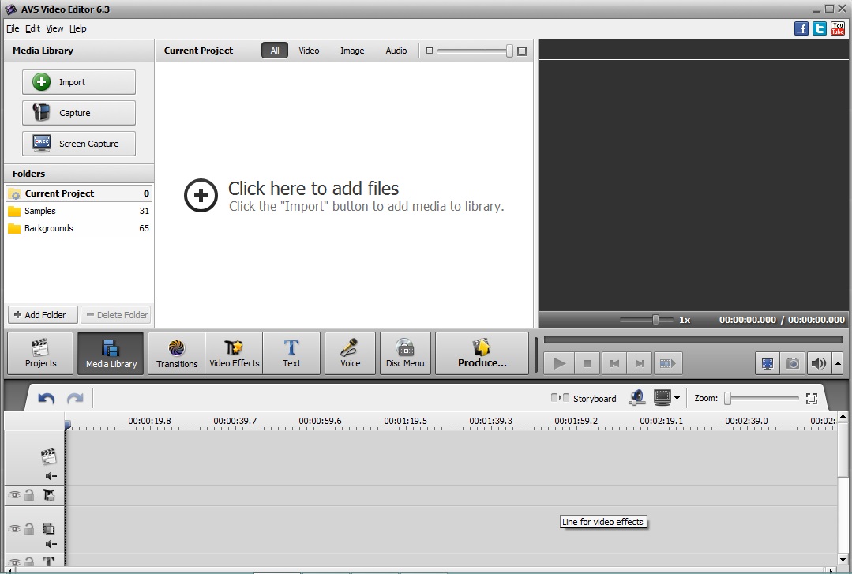
Task: Start Screen Capture
Action: [79, 144]
